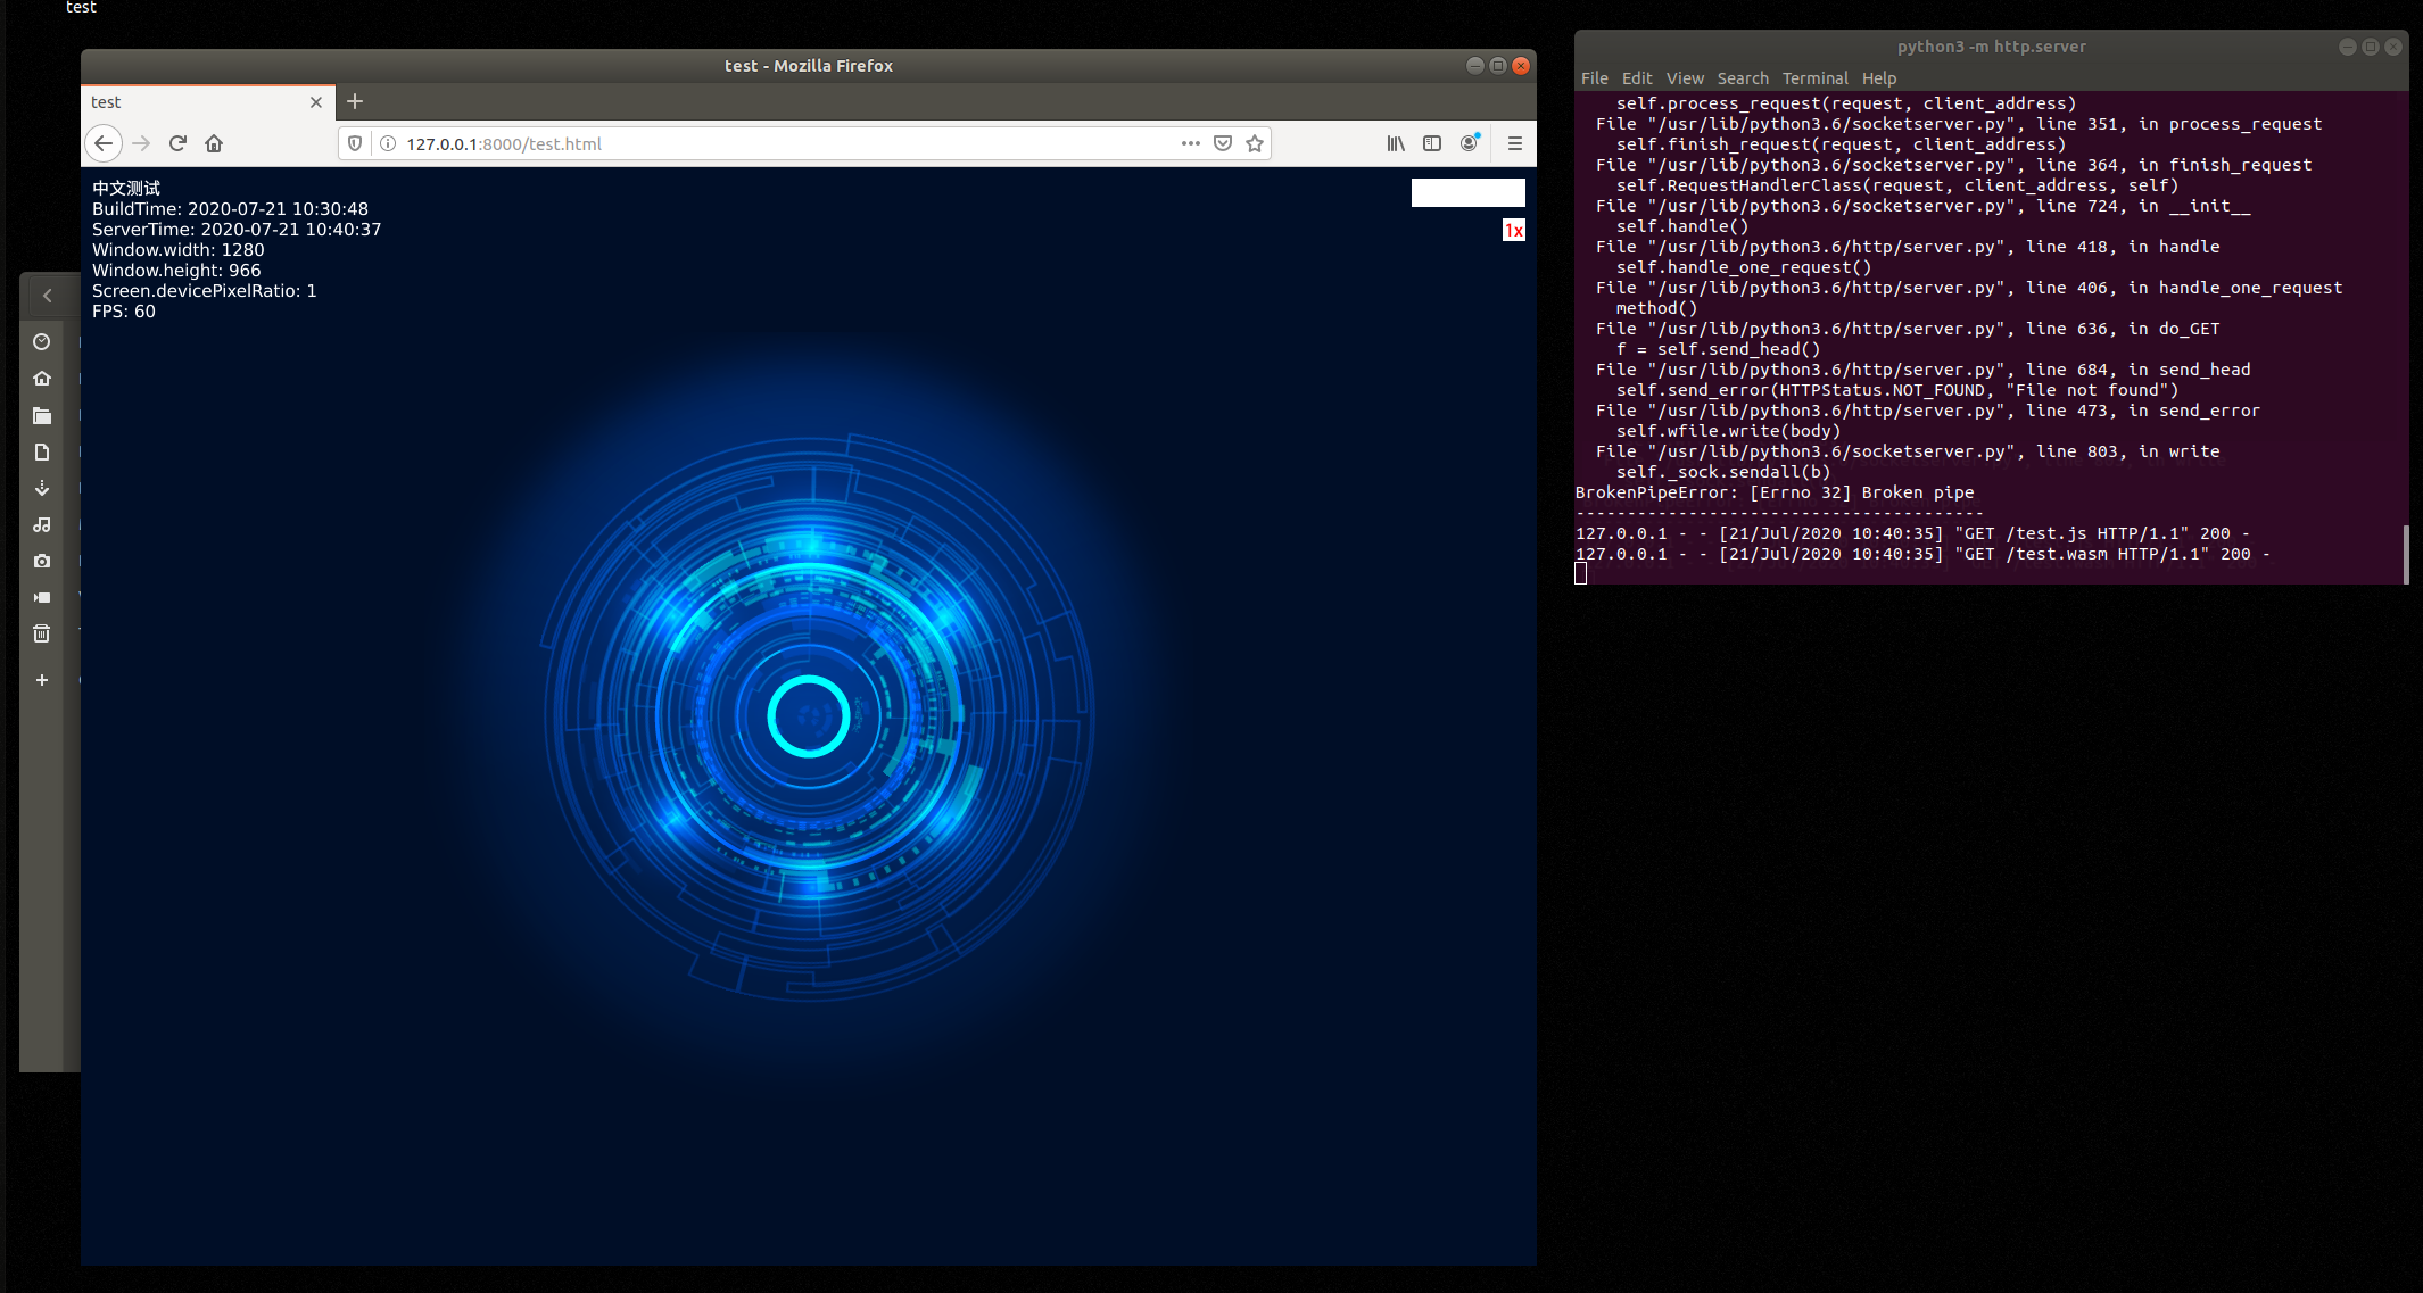Close the test tab
2423x1293 pixels.
click(x=316, y=102)
